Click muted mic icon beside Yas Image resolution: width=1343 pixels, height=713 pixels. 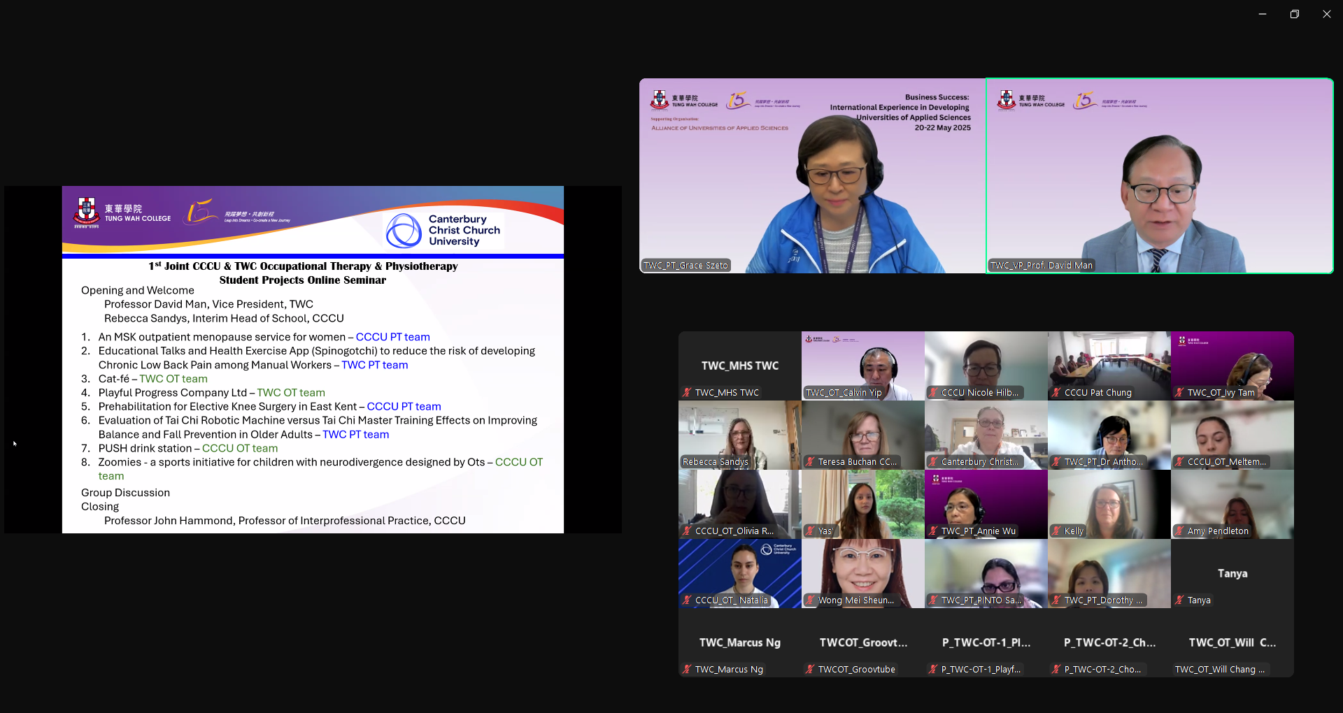[x=810, y=531]
